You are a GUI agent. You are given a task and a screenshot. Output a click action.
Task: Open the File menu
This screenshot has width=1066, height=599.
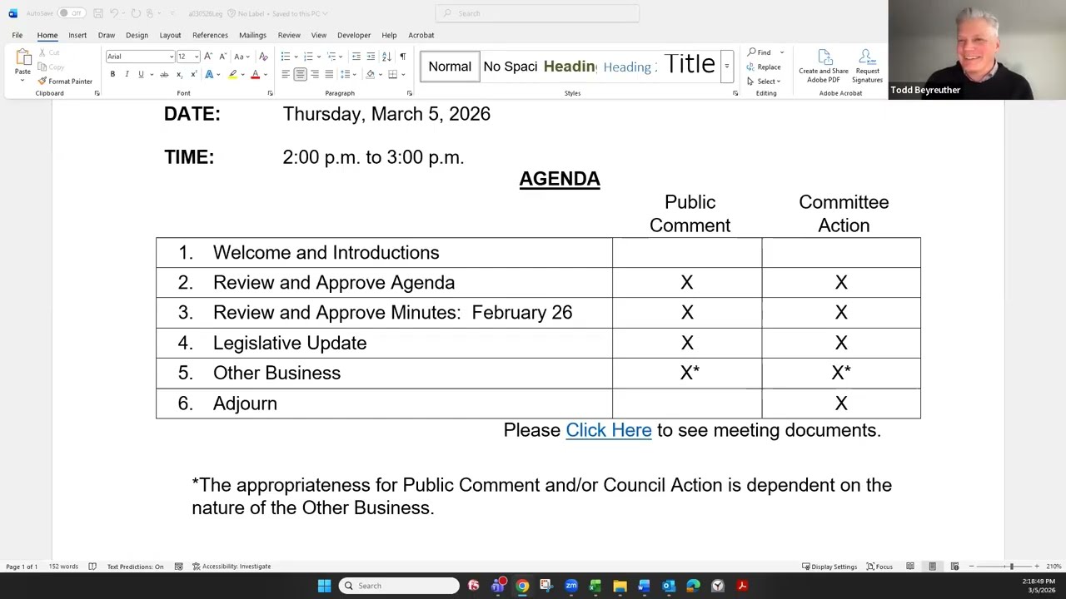(x=17, y=35)
